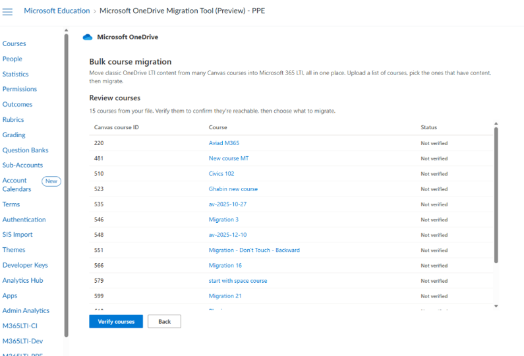This screenshot has width=524, height=356.
Task: Open Question Banks in the sidebar
Action: coord(26,150)
